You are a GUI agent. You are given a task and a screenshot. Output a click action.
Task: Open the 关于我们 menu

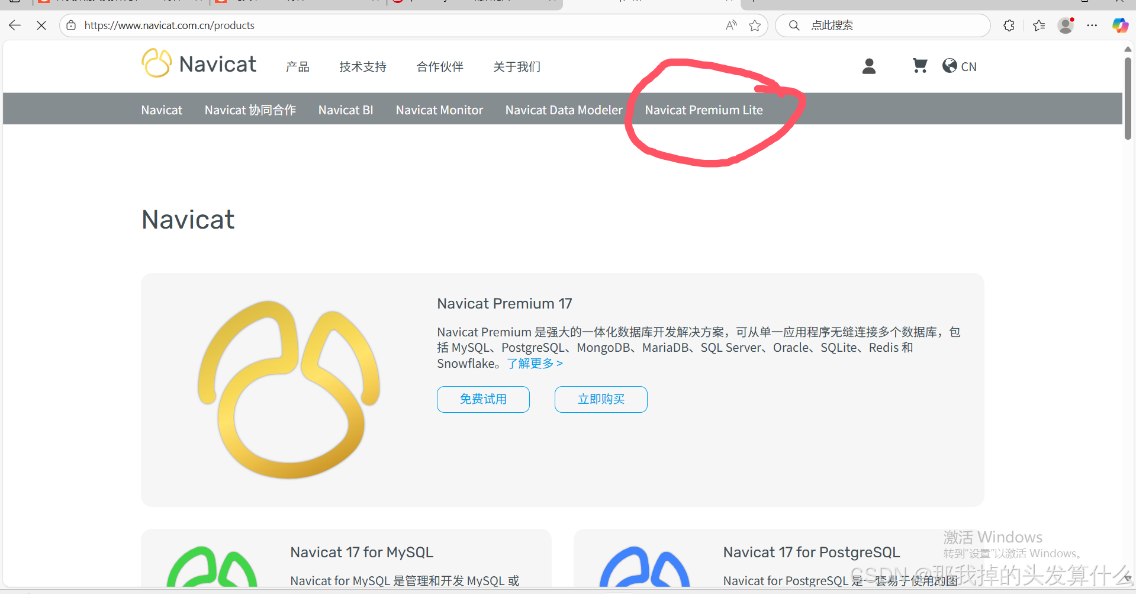click(x=517, y=67)
